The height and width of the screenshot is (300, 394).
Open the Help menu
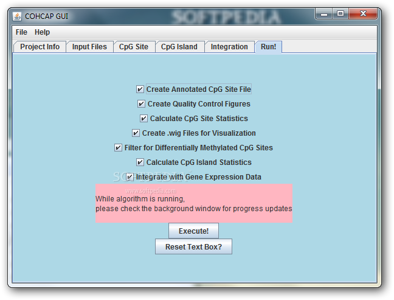point(42,32)
